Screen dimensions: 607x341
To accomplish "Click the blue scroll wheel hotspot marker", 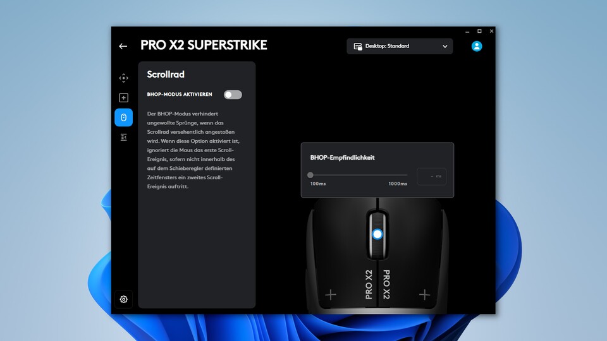I will coord(377,234).
